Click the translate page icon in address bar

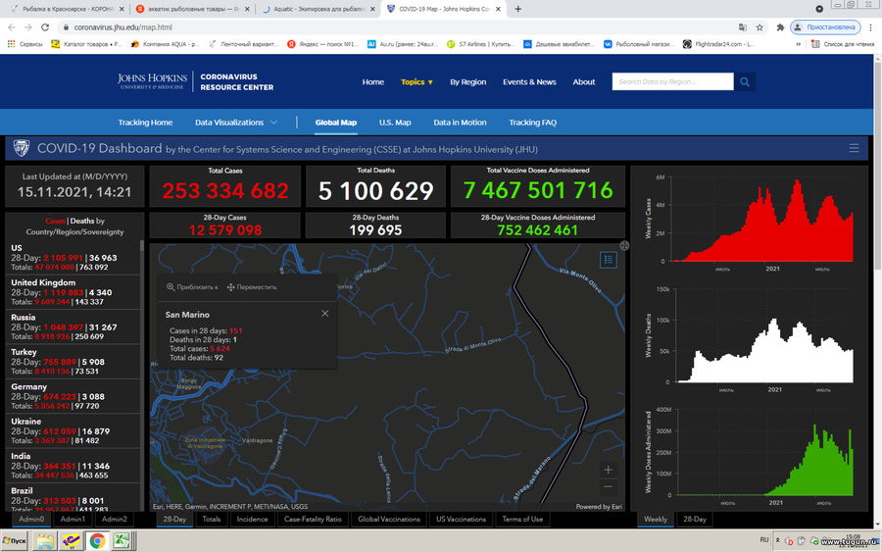pyautogui.click(x=743, y=27)
